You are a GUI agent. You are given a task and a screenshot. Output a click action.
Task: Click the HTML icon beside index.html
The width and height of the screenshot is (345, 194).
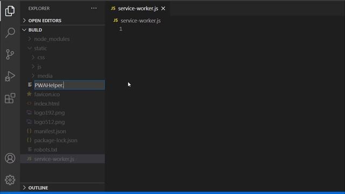click(x=29, y=103)
